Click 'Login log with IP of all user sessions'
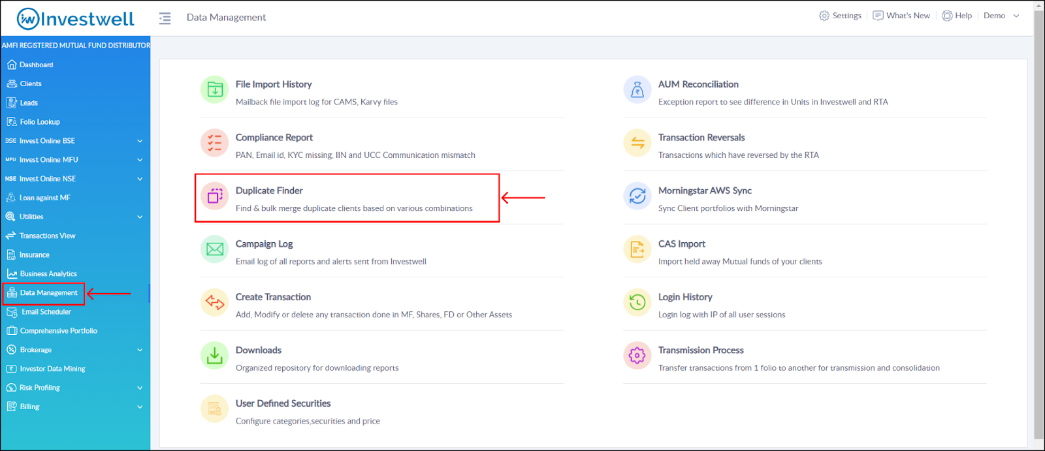Screen dimensions: 1045x451 [722, 315]
